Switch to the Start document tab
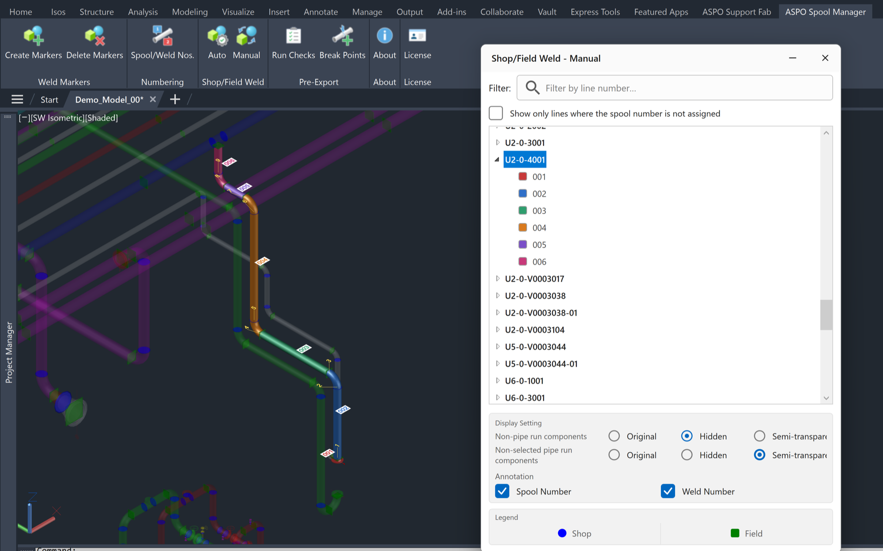The height and width of the screenshot is (551, 883). 49,100
